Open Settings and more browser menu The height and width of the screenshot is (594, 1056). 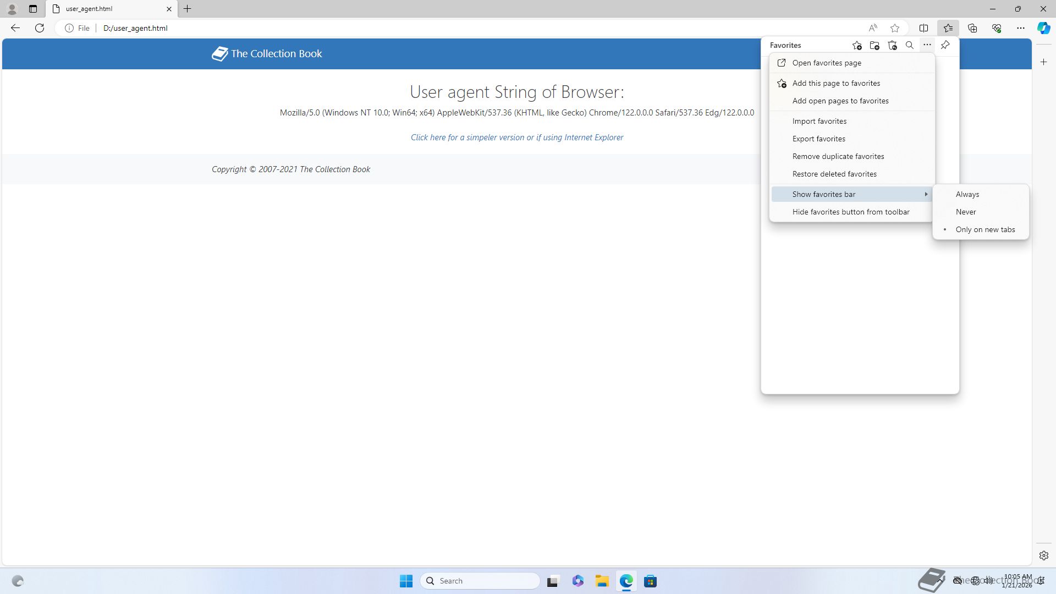(x=1020, y=28)
